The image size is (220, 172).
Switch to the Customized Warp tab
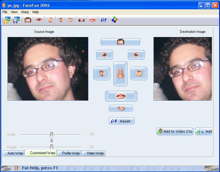[x=41, y=153]
